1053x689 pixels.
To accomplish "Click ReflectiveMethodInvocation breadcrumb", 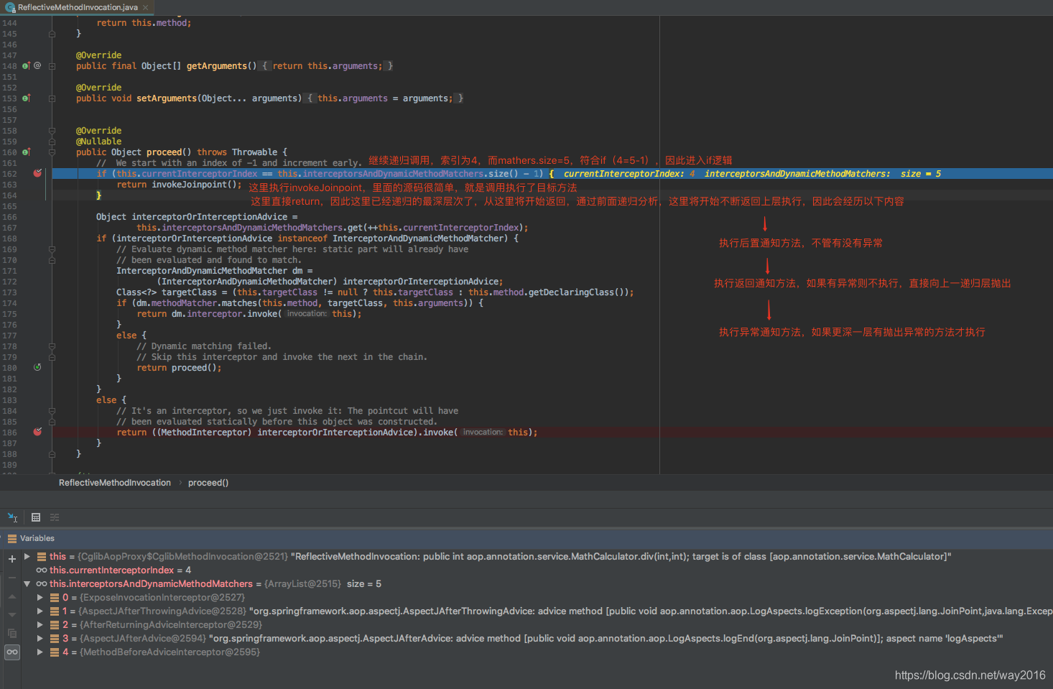I will click(115, 483).
